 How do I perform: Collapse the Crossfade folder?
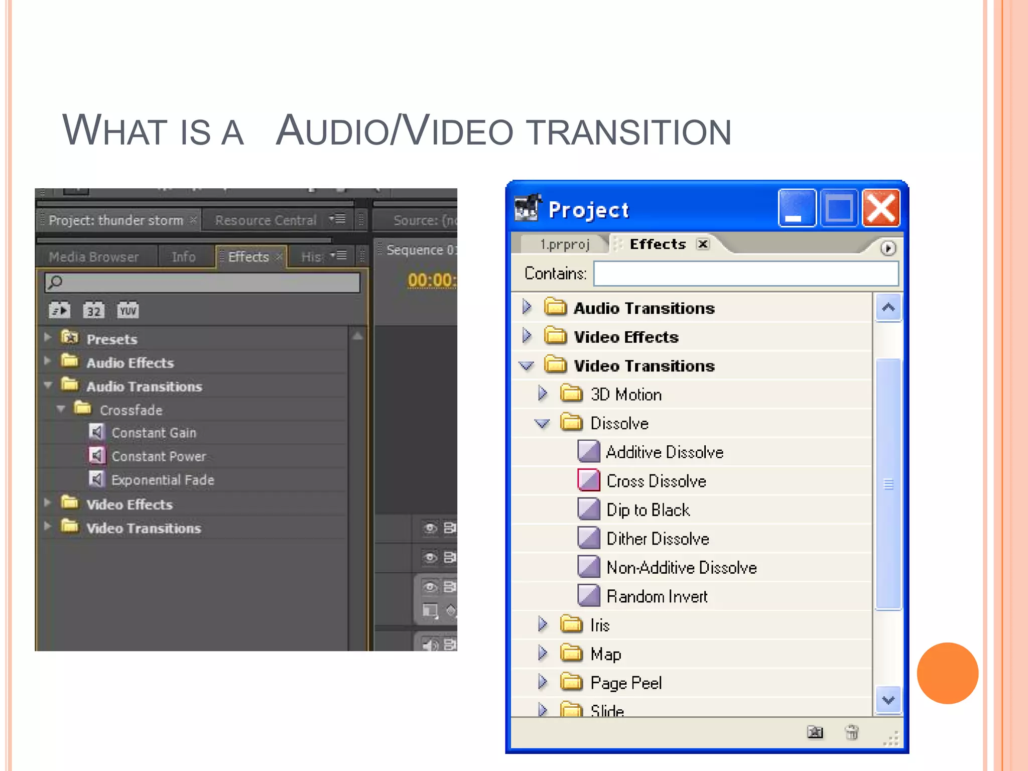pyautogui.click(x=61, y=409)
